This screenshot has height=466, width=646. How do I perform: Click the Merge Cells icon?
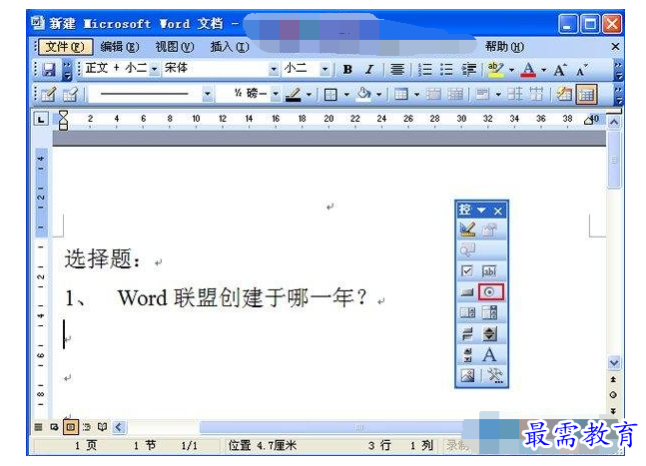[x=433, y=95]
